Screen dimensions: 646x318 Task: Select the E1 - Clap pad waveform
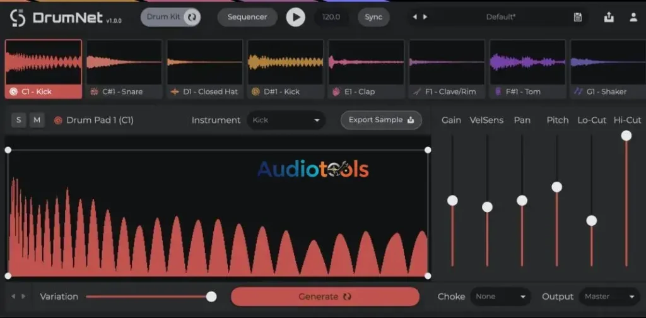(367, 62)
